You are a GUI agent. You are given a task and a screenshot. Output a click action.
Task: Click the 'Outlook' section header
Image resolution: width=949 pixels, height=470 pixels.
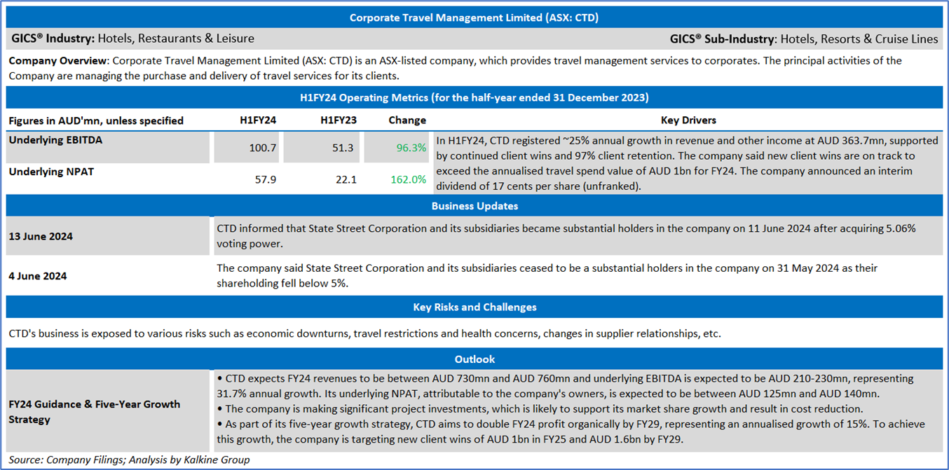(x=474, y=359)
